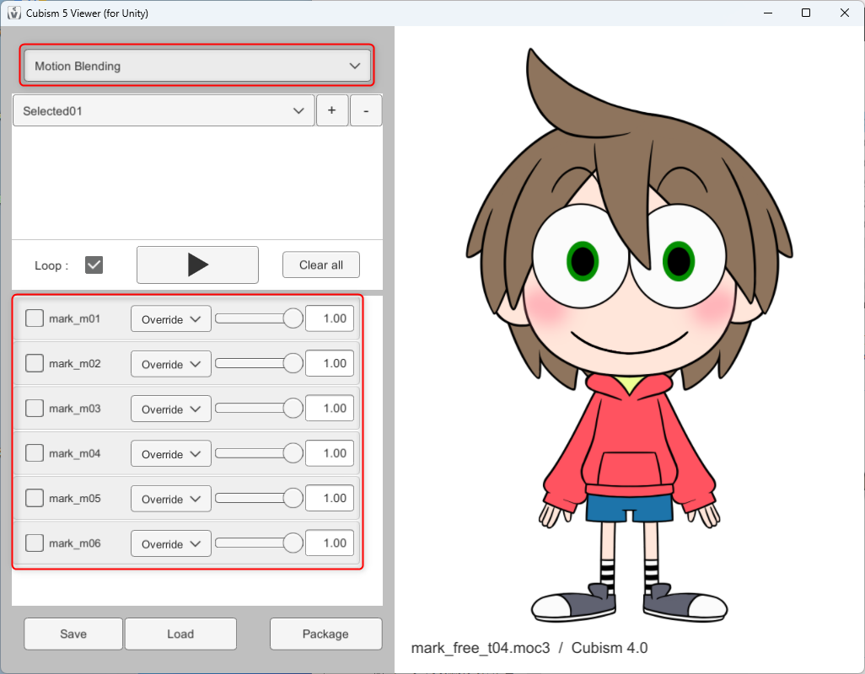
Task: Open the Motion Blending mode dropdown
Action: [x=196, y=66]
